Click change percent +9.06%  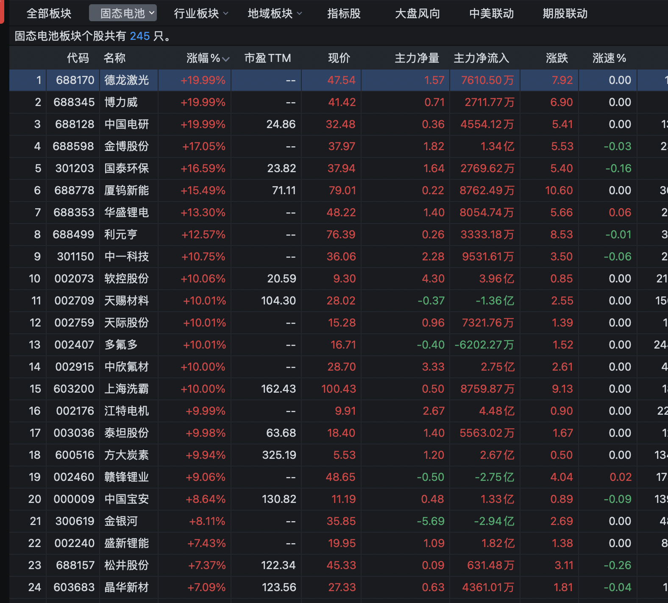206,477
